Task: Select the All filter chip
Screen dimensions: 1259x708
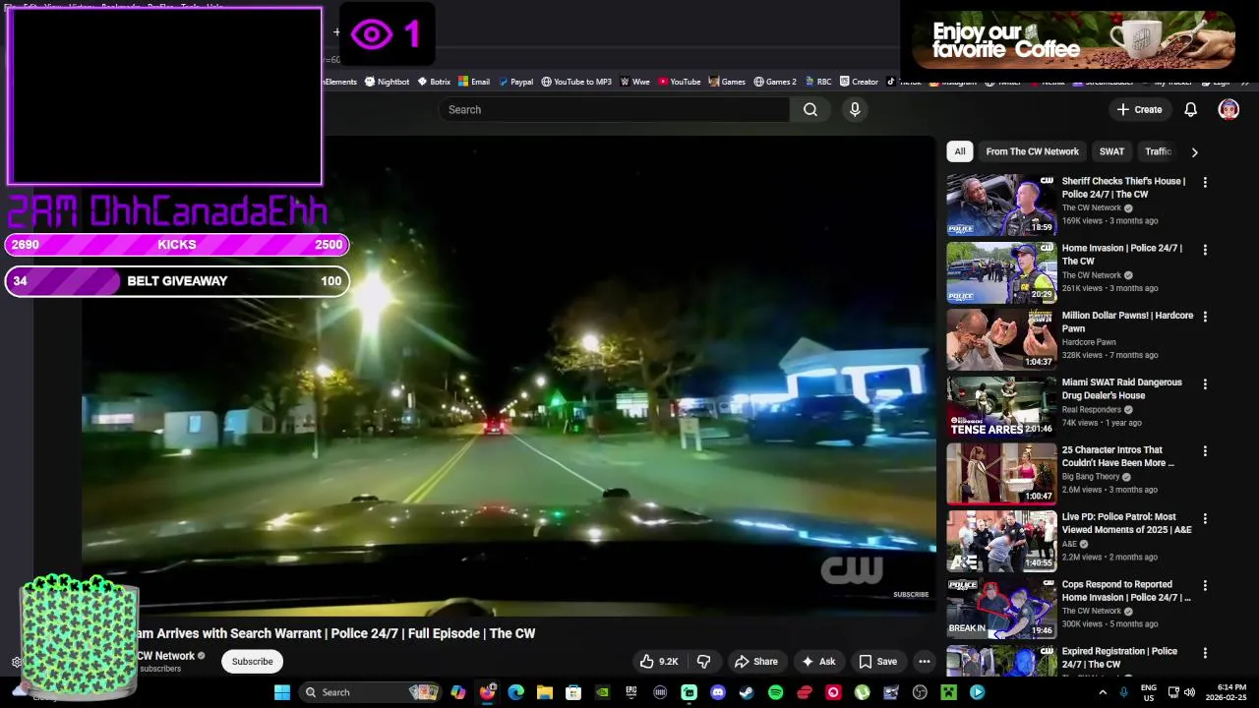Action: pos(959,151)
